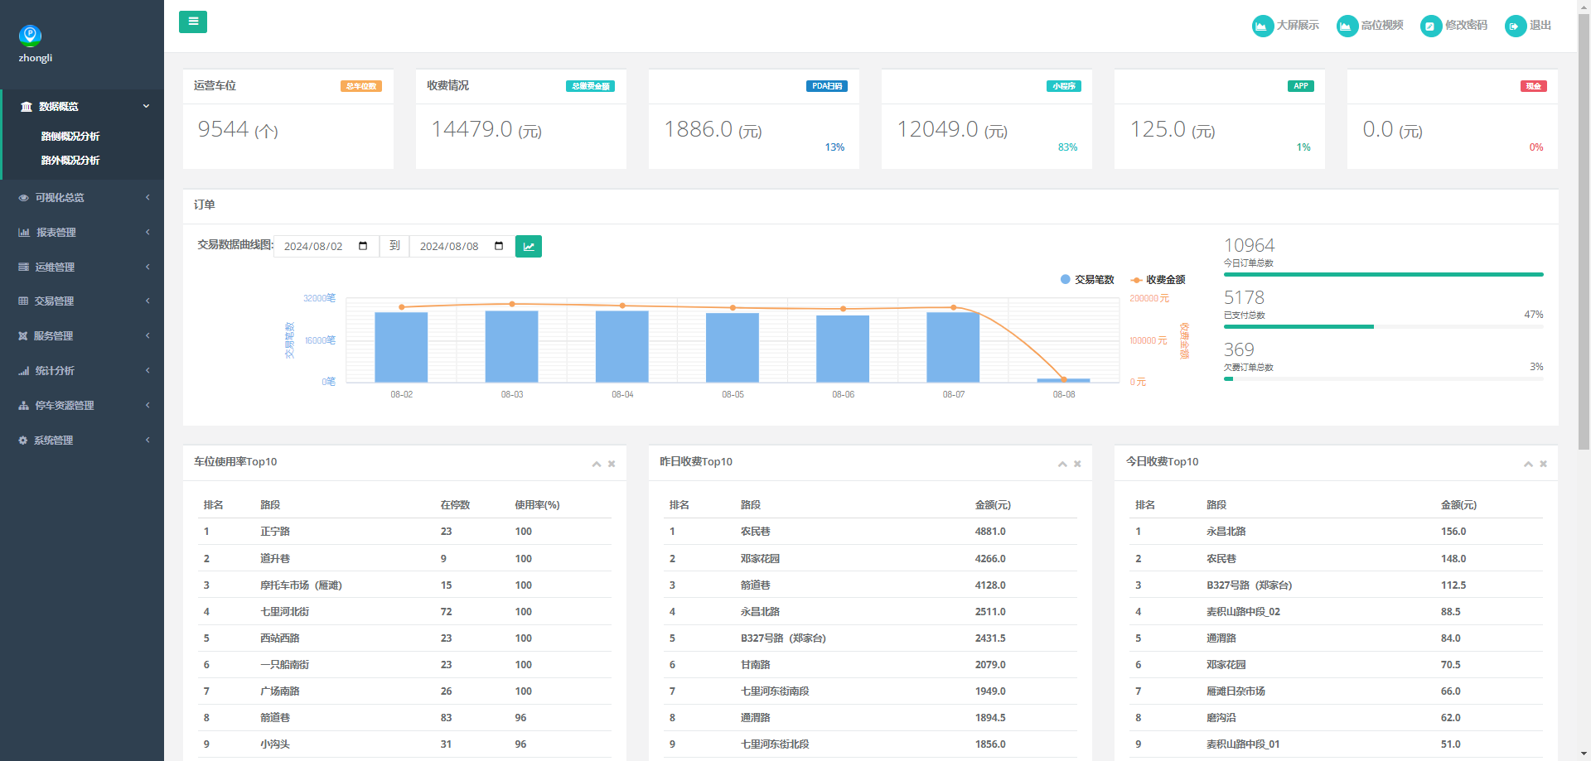The image size is (1591, 761).
Task: Click the icon beside 服务管理
Action: 23,336
